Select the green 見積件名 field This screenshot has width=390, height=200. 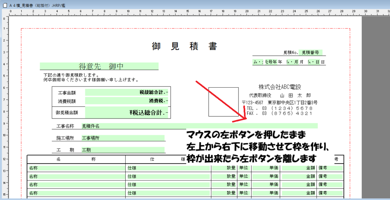click(200, 126)
